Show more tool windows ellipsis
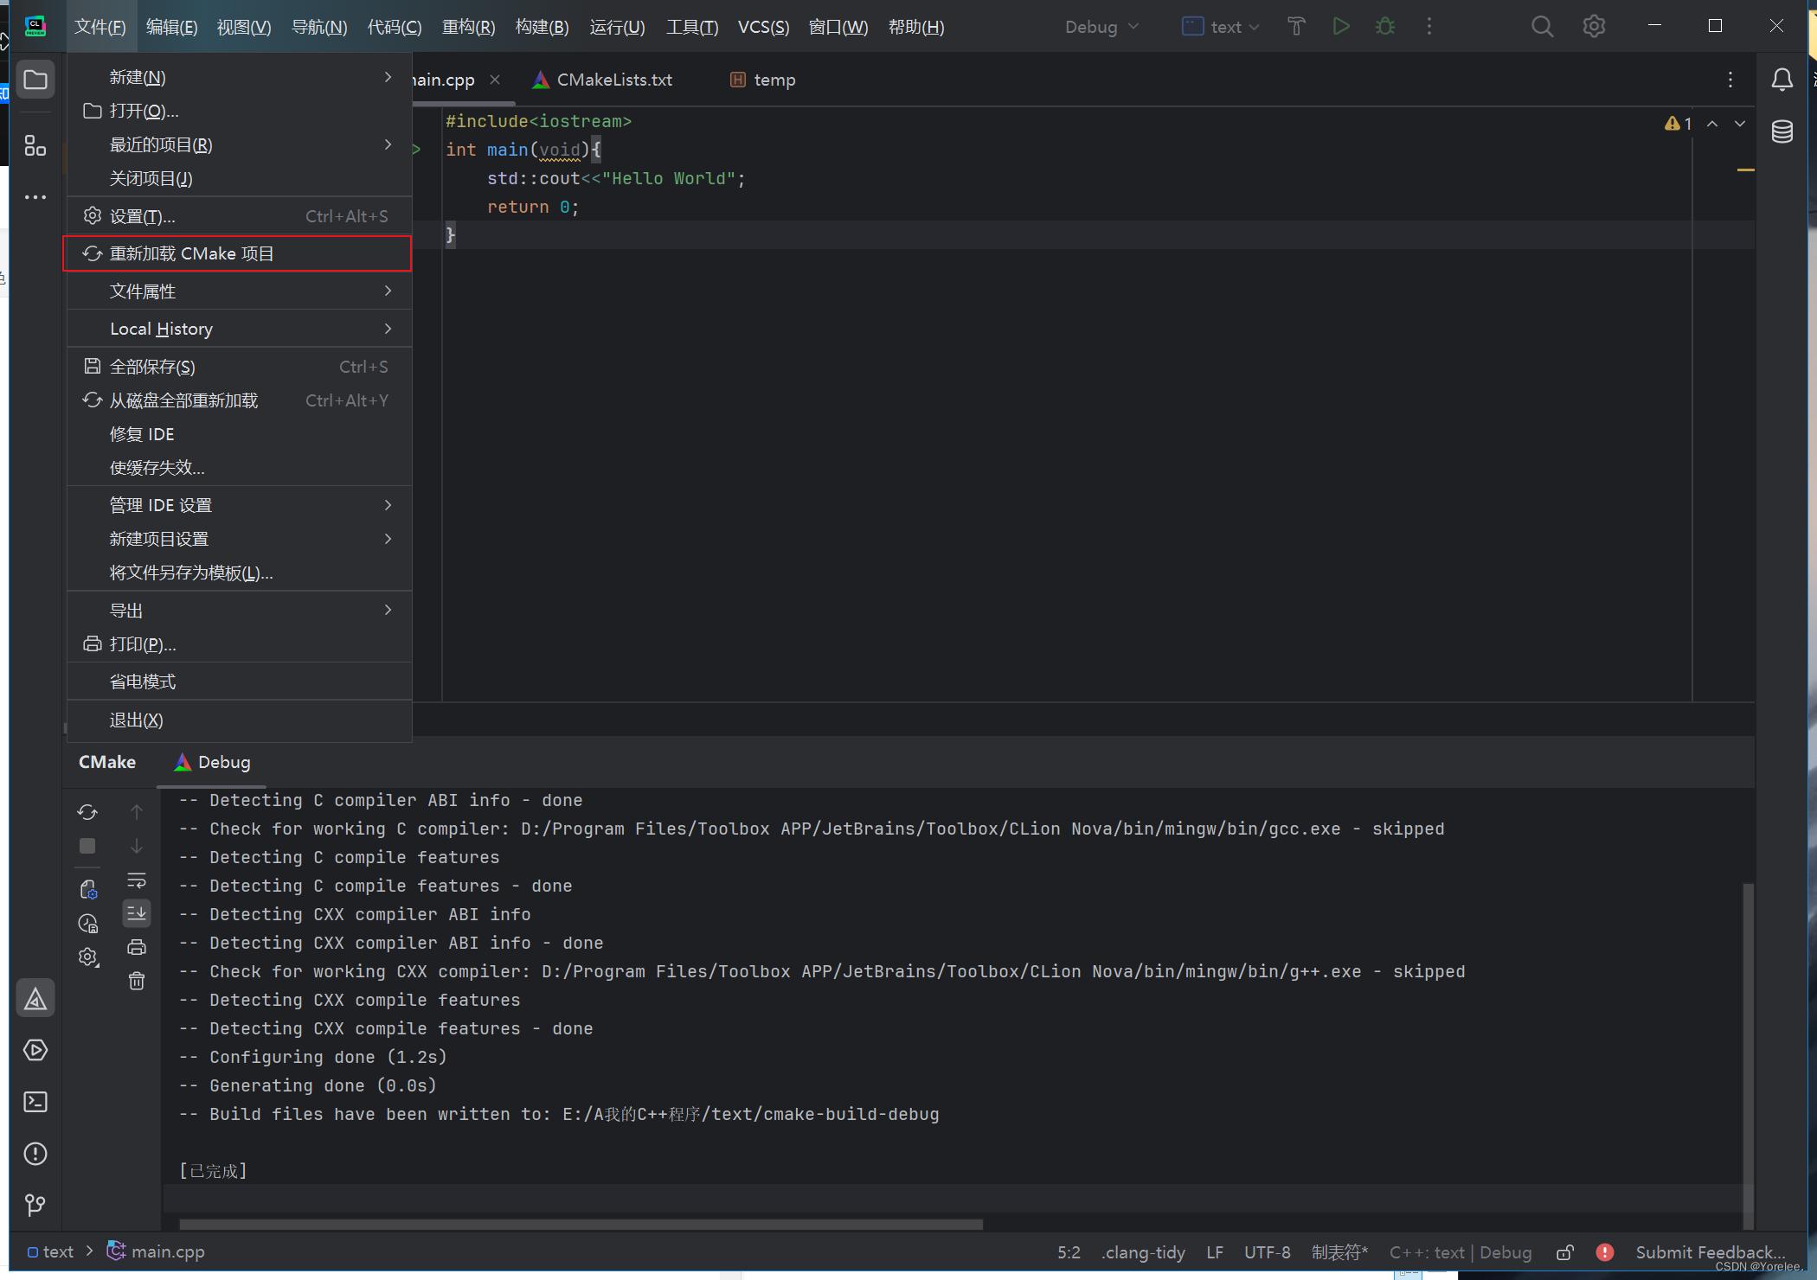Screen dimensions: 1817x1280 35,197
